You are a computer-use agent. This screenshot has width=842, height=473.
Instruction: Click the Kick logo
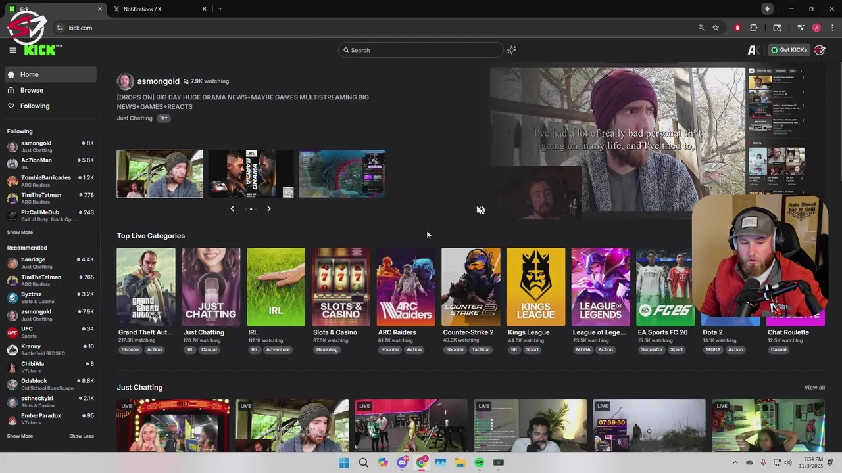[x=40, y=50]
